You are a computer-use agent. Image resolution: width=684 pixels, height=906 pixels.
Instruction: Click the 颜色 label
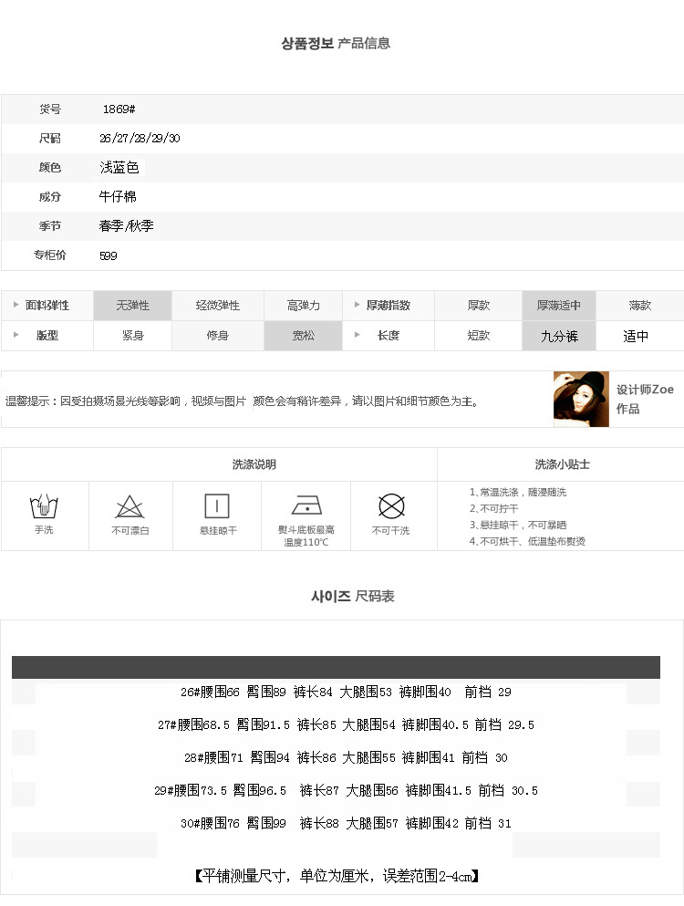(x=49, y=168)
